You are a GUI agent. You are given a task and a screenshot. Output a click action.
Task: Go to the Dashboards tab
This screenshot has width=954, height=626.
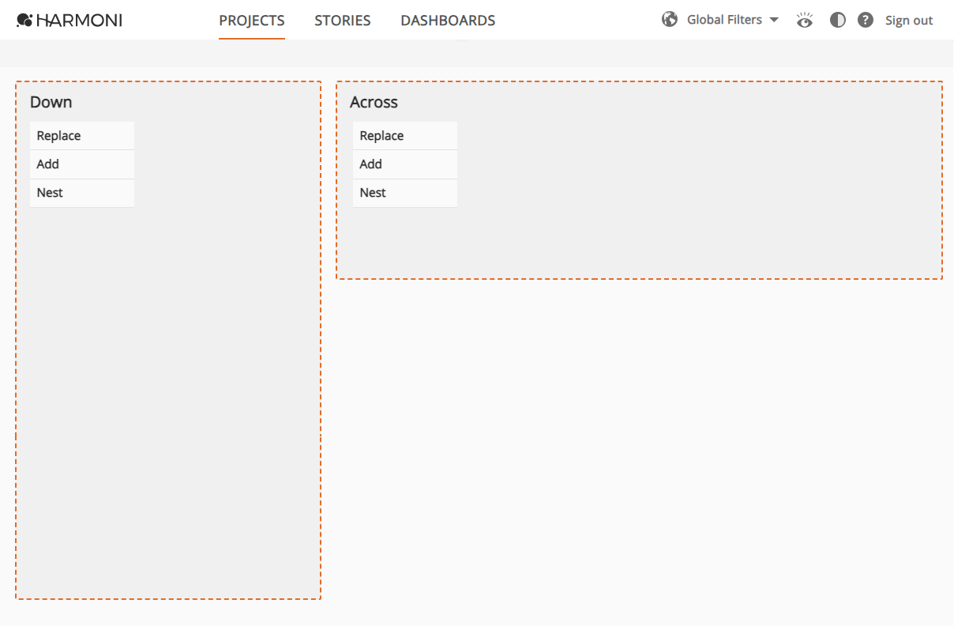448,21
